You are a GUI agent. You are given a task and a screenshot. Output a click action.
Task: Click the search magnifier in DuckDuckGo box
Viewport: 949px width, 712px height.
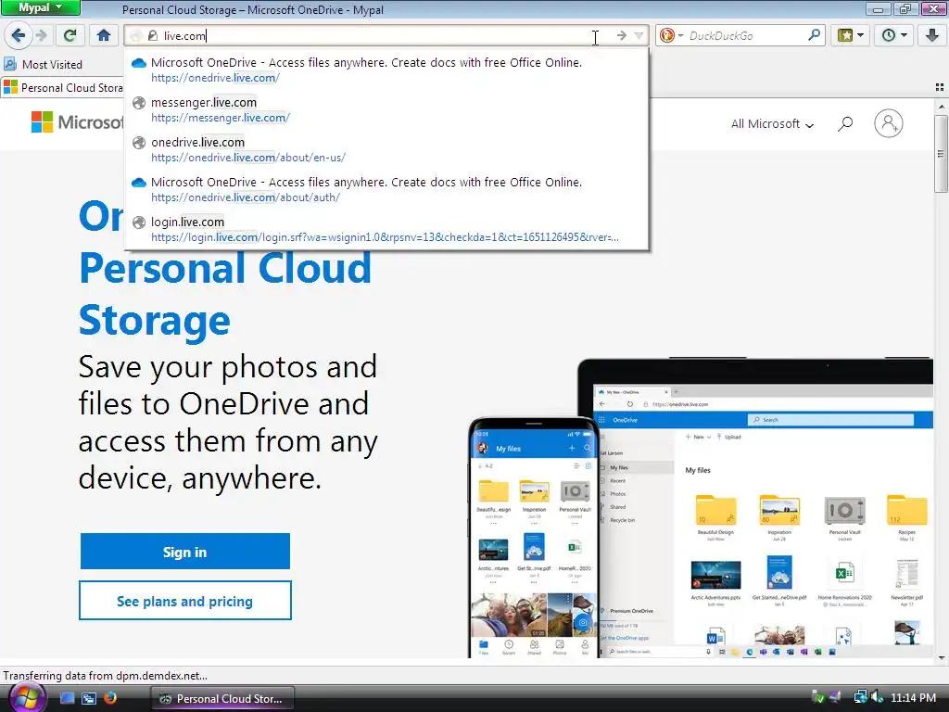click(814, 35)
